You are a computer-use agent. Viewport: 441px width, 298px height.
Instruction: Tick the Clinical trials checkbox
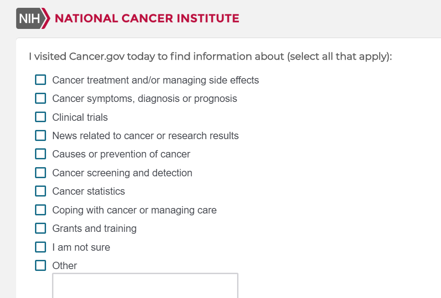41,117
